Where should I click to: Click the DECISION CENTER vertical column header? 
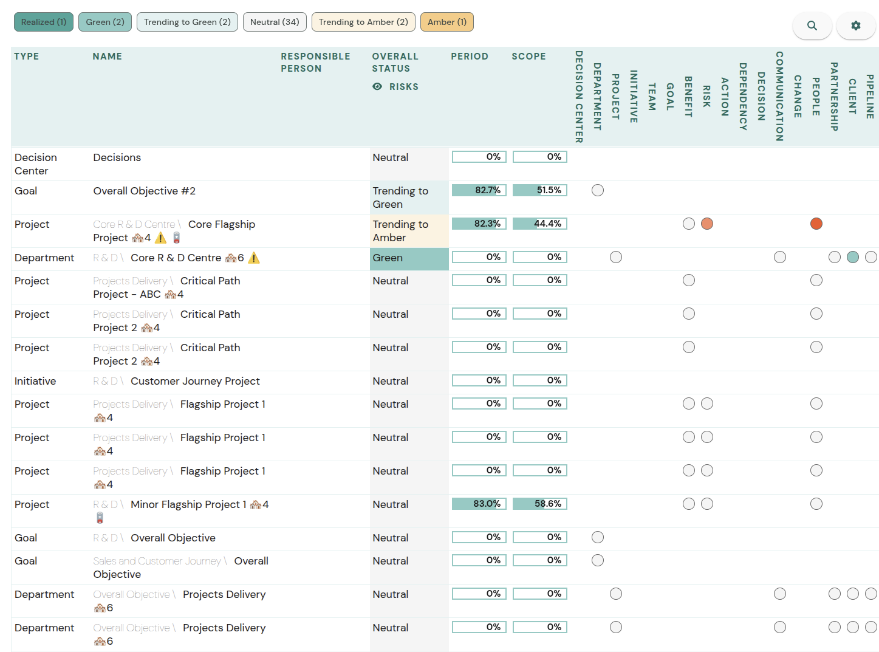click(579, 97)
